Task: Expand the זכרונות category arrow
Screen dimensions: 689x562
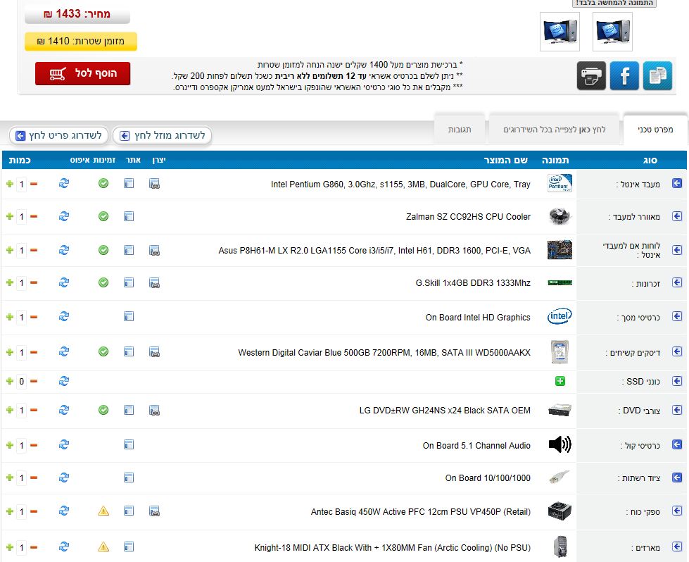Action: (677, 283)
